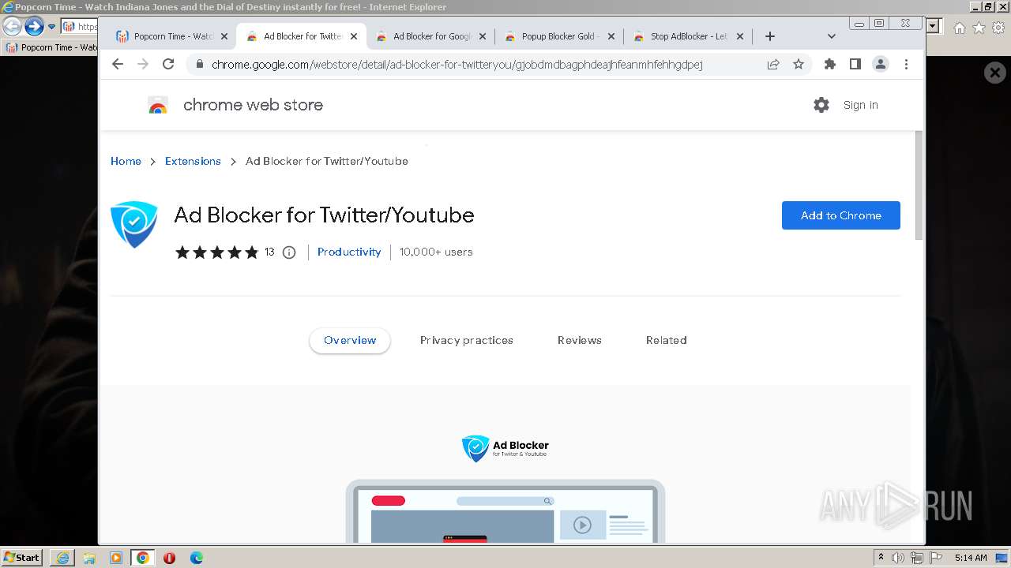Open Chrome from the taskbar
Image resolution: width=1011 pixels, height=568 pixels.
143,558
